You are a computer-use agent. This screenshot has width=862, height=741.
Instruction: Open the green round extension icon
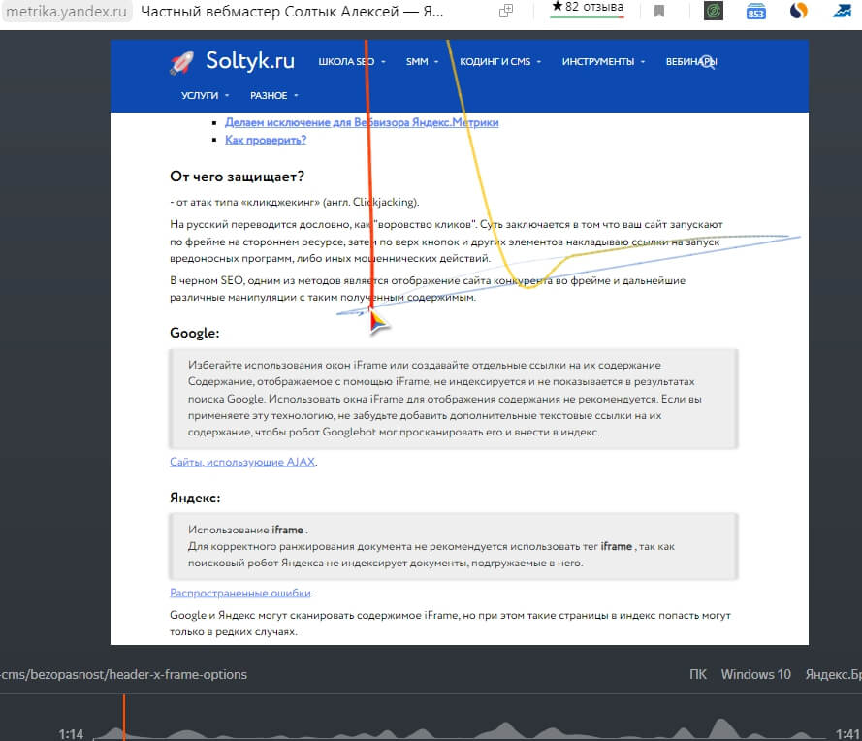pyautogui.click(x=714, y=11)
